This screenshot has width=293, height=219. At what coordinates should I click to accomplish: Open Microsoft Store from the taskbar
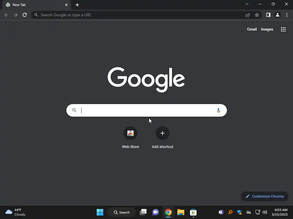[193, 212]
